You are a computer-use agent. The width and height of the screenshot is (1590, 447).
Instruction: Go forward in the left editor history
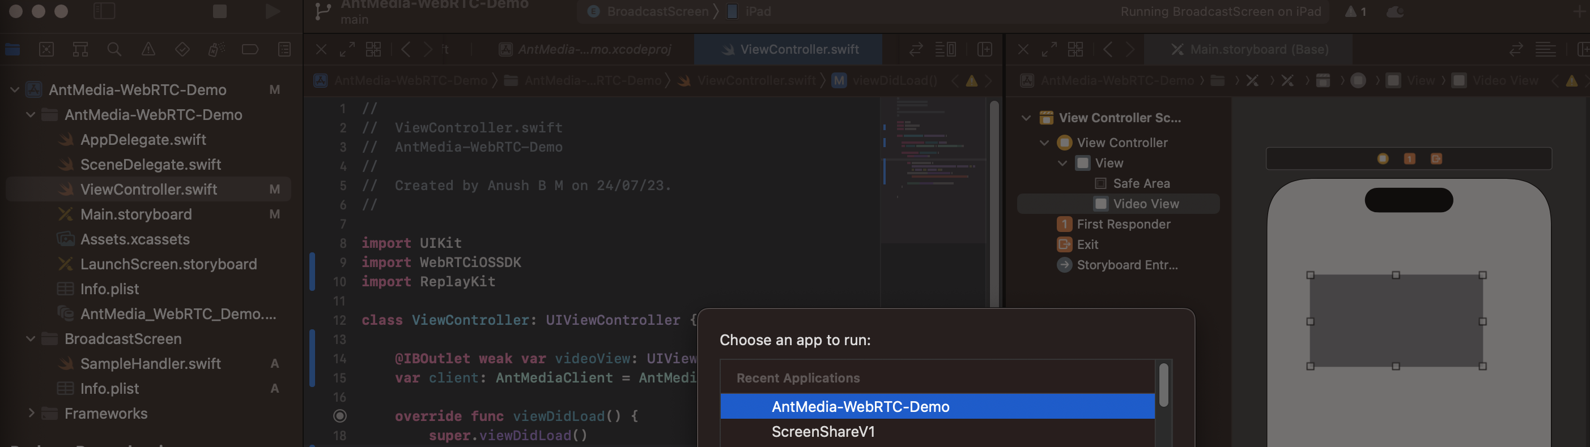[428, 49]
